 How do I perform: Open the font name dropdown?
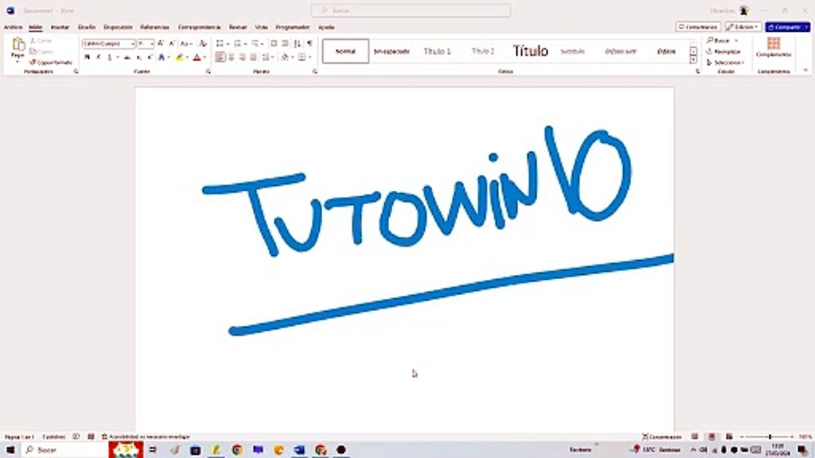pyautogui.click(x=132, y=43)
